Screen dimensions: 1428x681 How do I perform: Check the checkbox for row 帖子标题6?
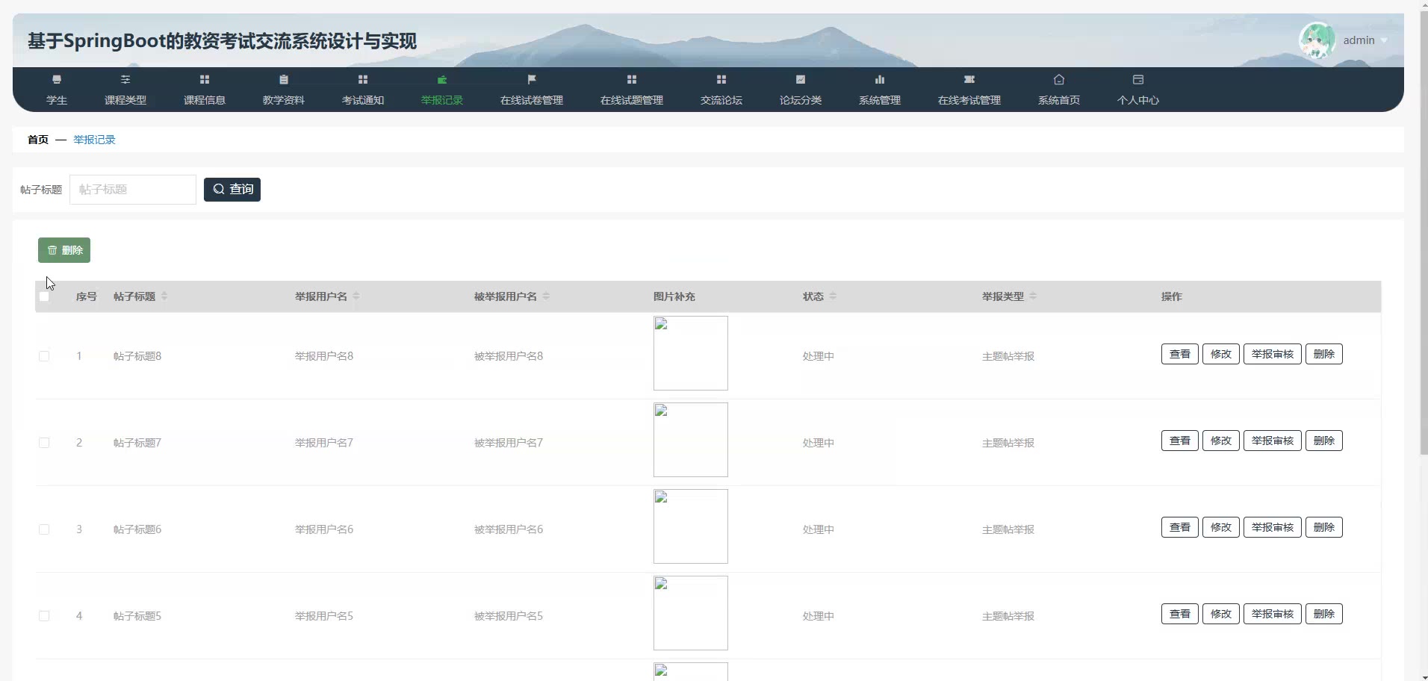point(44,529)
